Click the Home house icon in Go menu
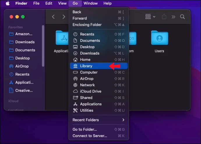This screenshot has height=144, width=201. [x=75, y=60]
